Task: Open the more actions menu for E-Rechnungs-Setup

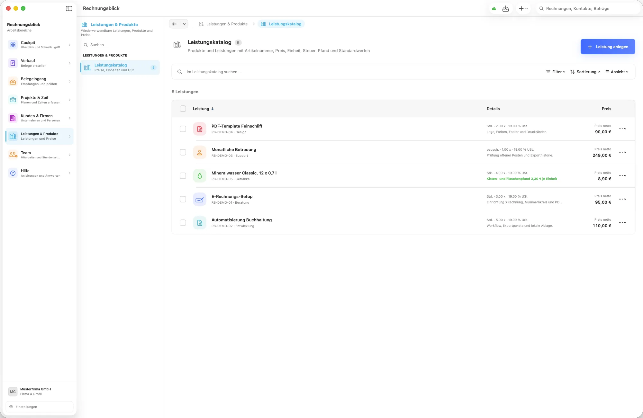Action: coord(622,199)
